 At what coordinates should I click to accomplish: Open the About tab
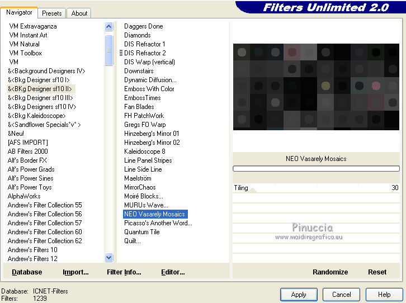click(x=79, y=13)
